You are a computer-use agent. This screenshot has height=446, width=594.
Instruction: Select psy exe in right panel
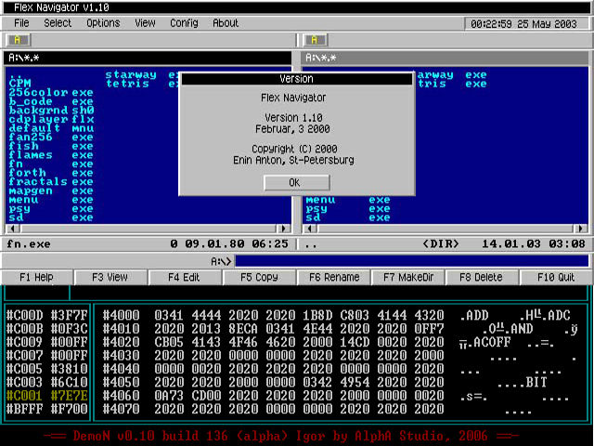coord(348,208)
